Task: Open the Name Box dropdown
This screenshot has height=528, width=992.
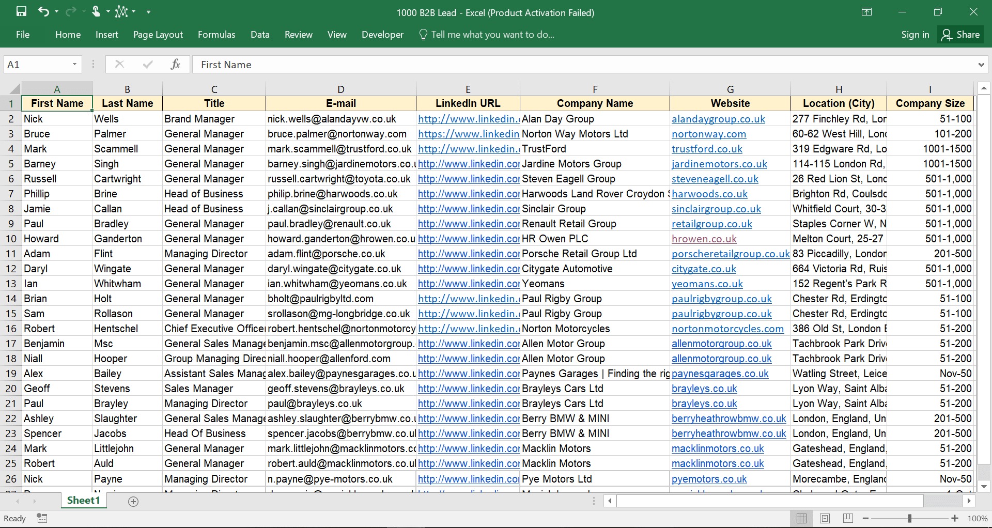Action: [x=75, y=64]
